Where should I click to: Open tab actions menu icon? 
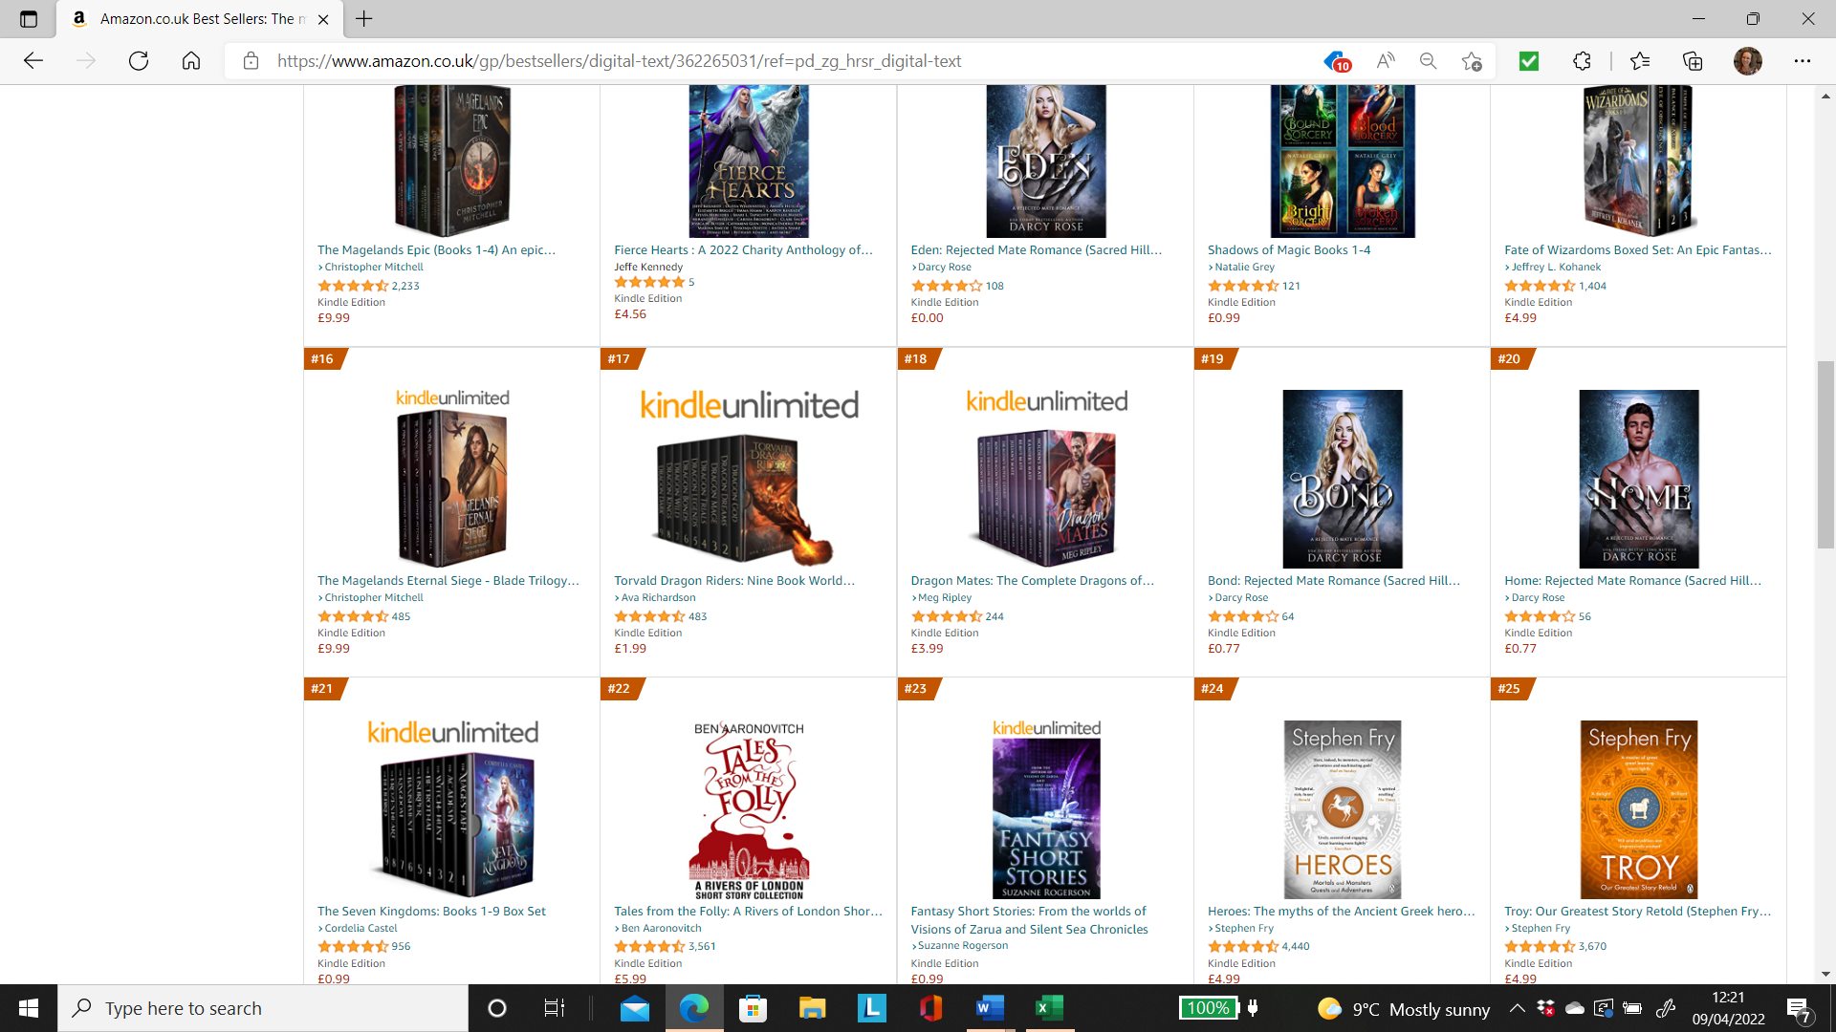(29, 19)
